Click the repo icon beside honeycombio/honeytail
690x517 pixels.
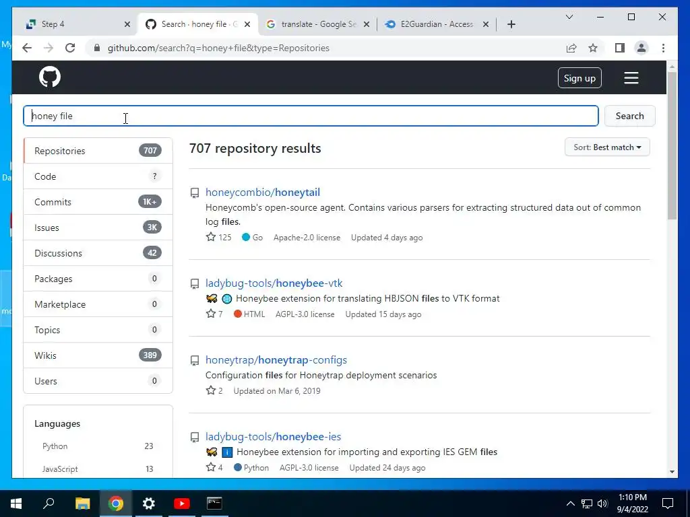coord(195,193)
